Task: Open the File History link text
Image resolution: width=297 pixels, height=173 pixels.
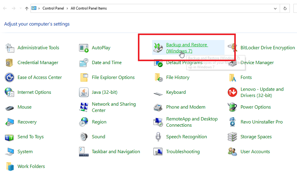Action: coord(178,78)
